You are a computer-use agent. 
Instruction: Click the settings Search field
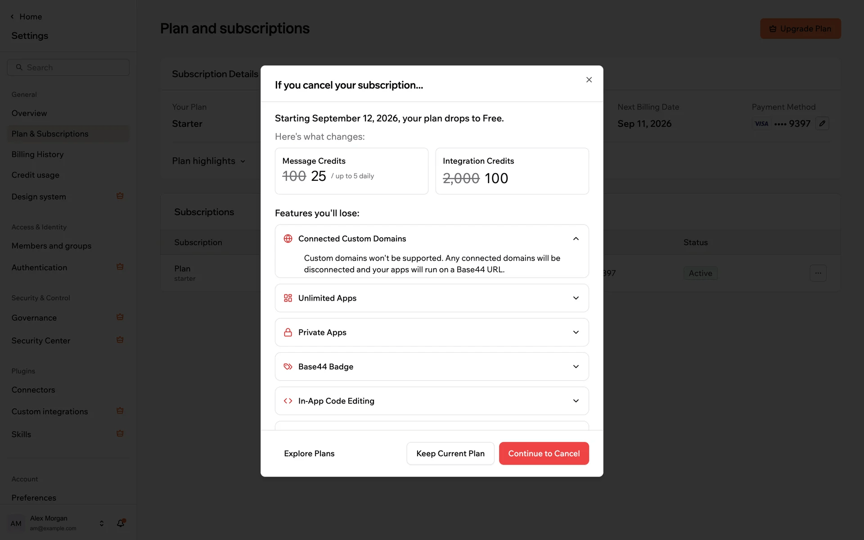(x=68, y=67)
